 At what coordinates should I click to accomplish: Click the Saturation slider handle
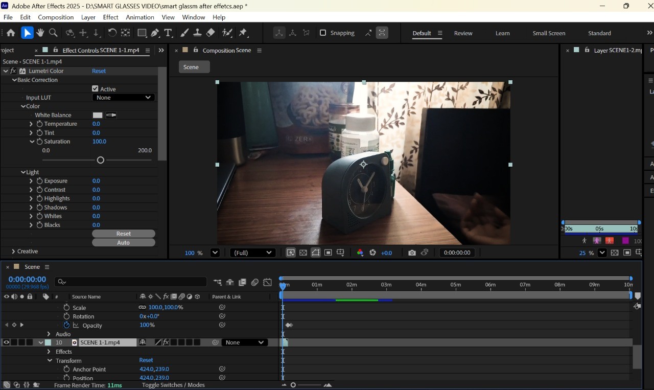click(x=100, y=160)
